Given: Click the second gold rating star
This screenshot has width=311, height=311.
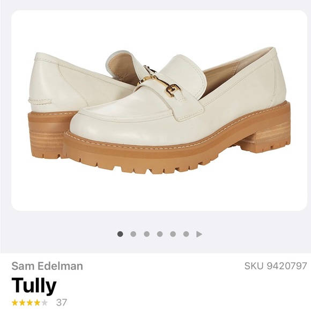Looking at the screenshot, I should tap(22, 303).
